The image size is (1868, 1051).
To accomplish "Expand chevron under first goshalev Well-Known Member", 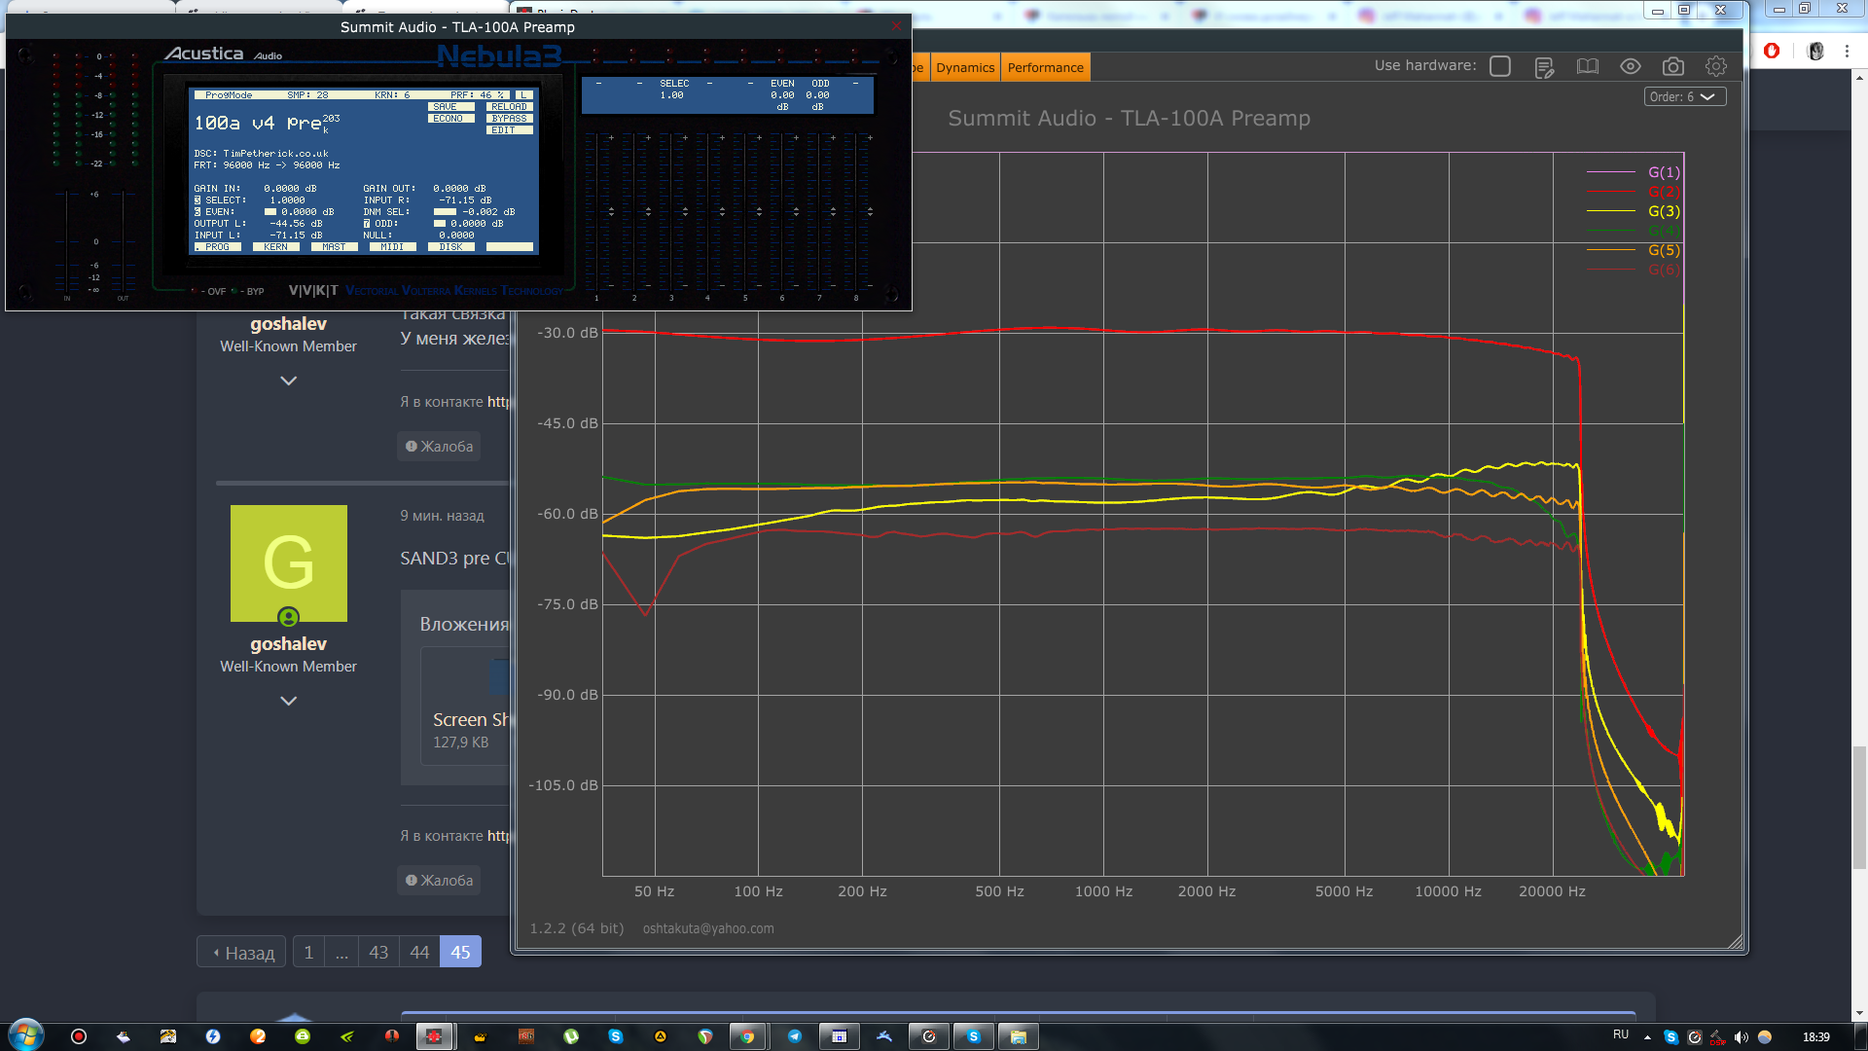I will pos(288,381).
